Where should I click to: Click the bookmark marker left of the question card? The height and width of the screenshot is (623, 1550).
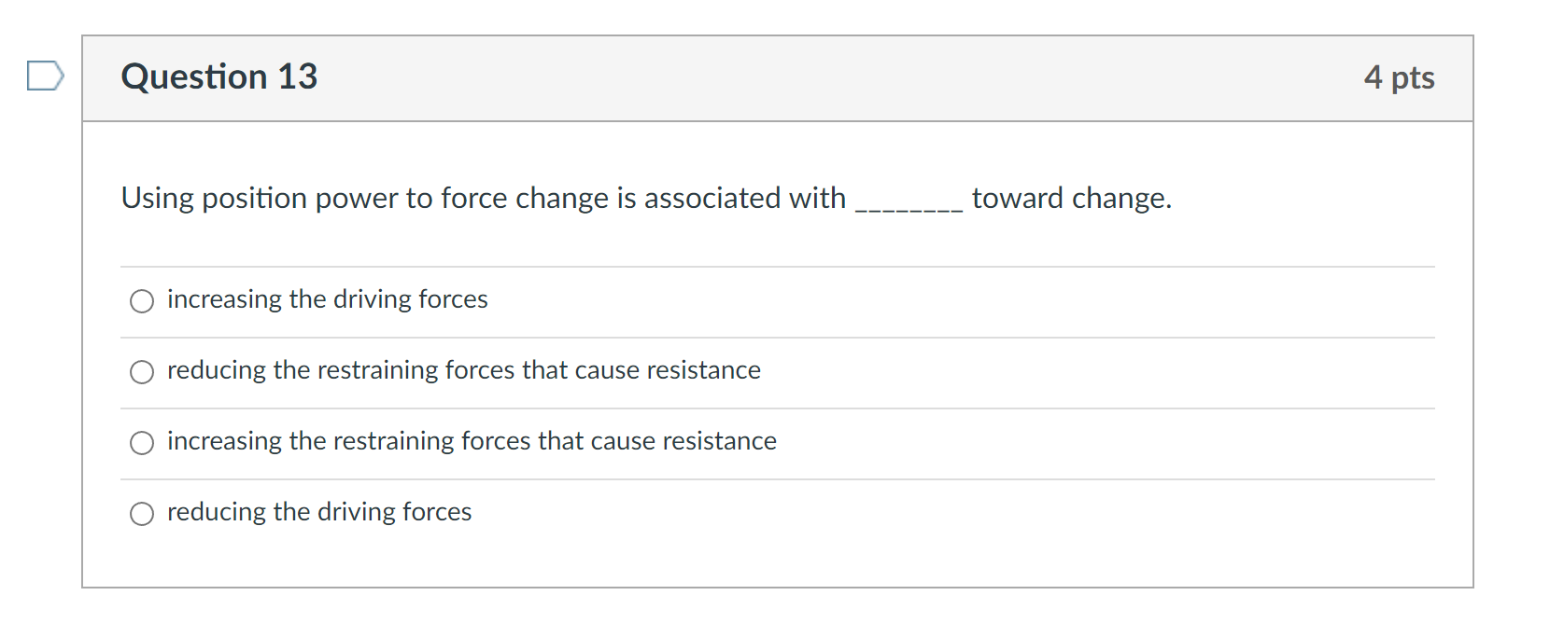coord(44,76)
